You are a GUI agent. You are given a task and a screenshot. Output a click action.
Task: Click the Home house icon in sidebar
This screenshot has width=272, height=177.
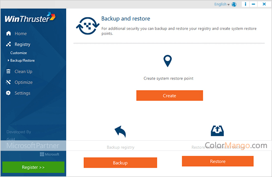9,33
